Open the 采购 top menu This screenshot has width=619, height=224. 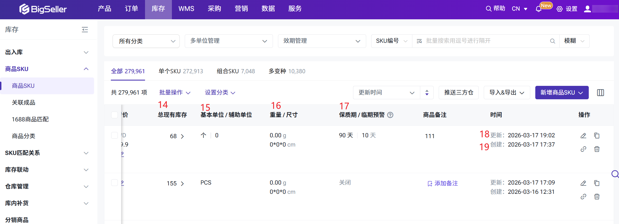point(214,9)
